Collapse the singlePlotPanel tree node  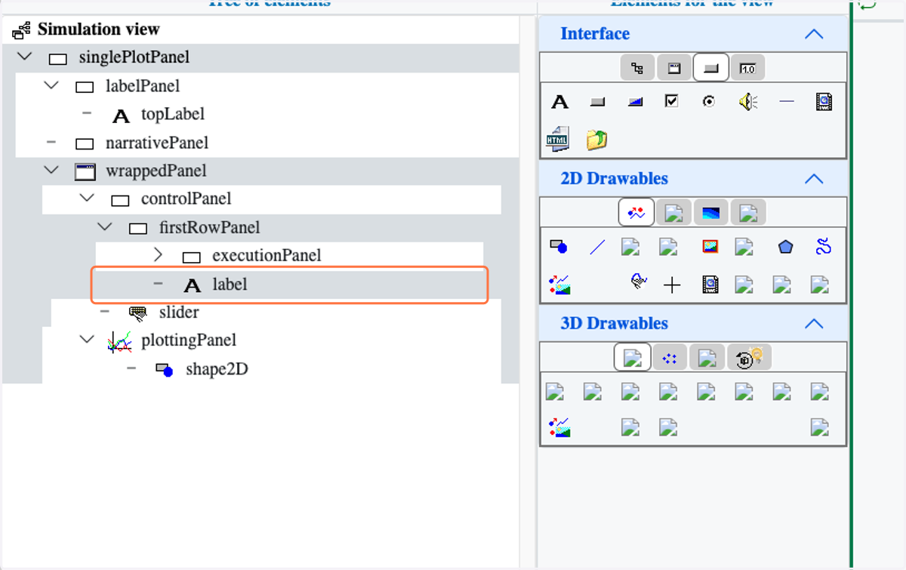point(25,57)
